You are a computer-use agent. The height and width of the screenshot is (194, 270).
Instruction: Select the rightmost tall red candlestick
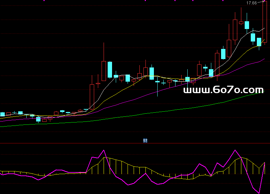click(265, 22)
